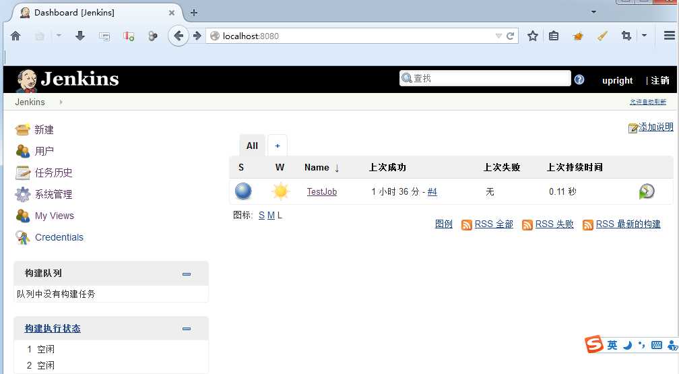Open build #4 link
The width and height of the screenshot is (679, 374).
(x=432, y=191)
